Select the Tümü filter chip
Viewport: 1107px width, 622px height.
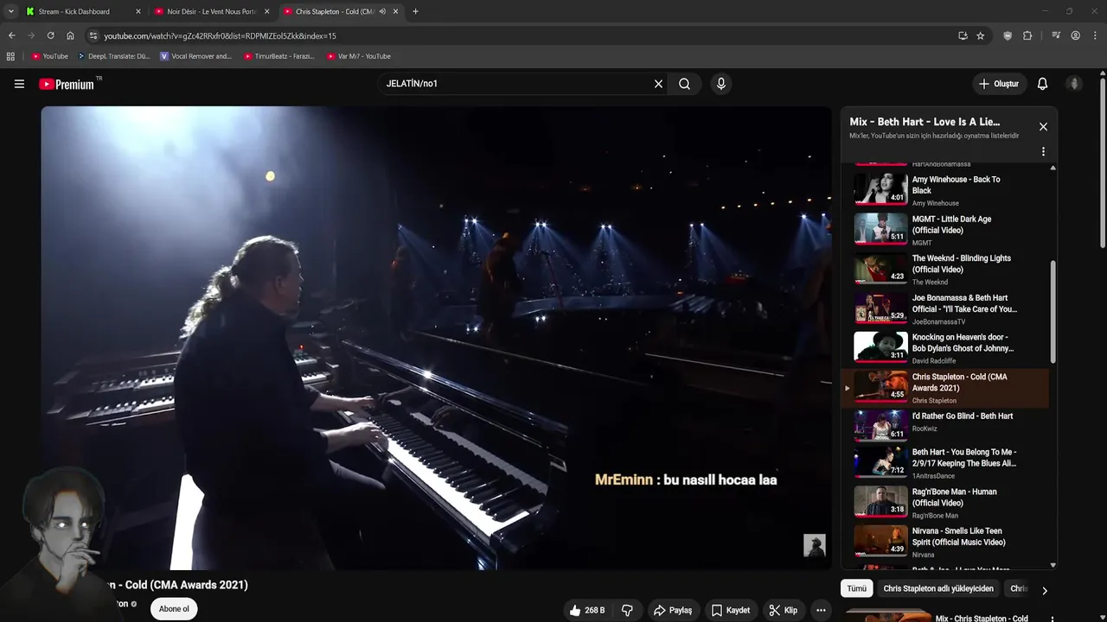(x=856, y=588)
